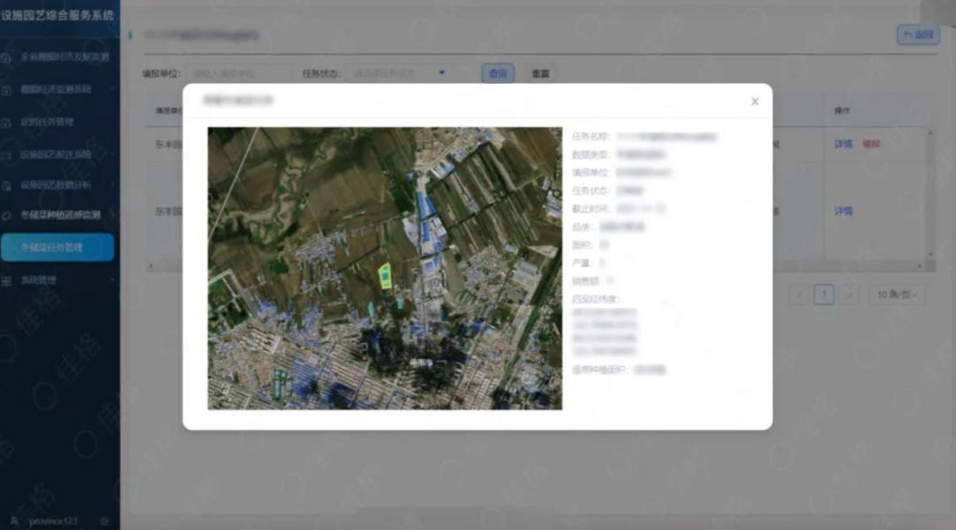Close the task detail dialog
The image size is (956, 530).
coord(755,101)
